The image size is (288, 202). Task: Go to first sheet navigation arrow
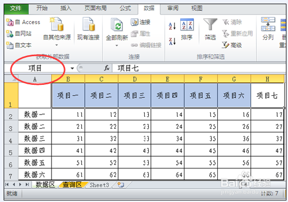[x=7, y=184]
